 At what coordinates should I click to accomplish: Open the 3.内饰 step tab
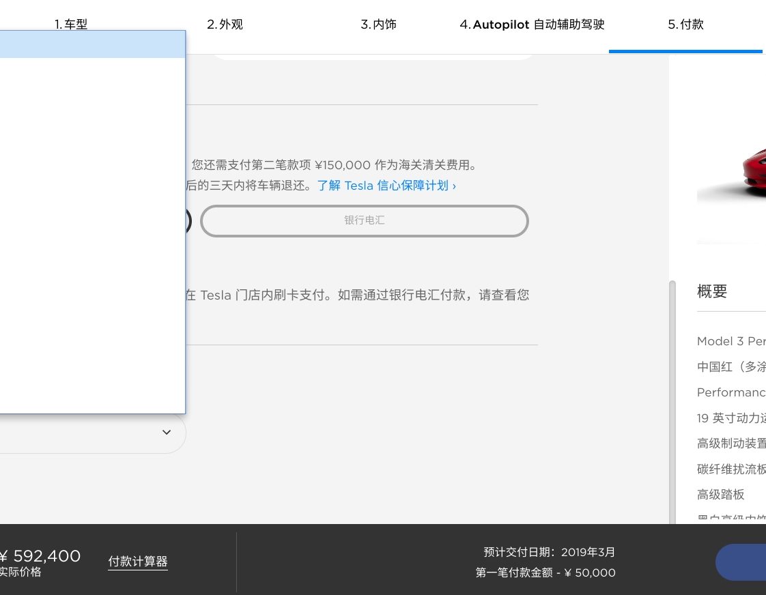[379, 25]
